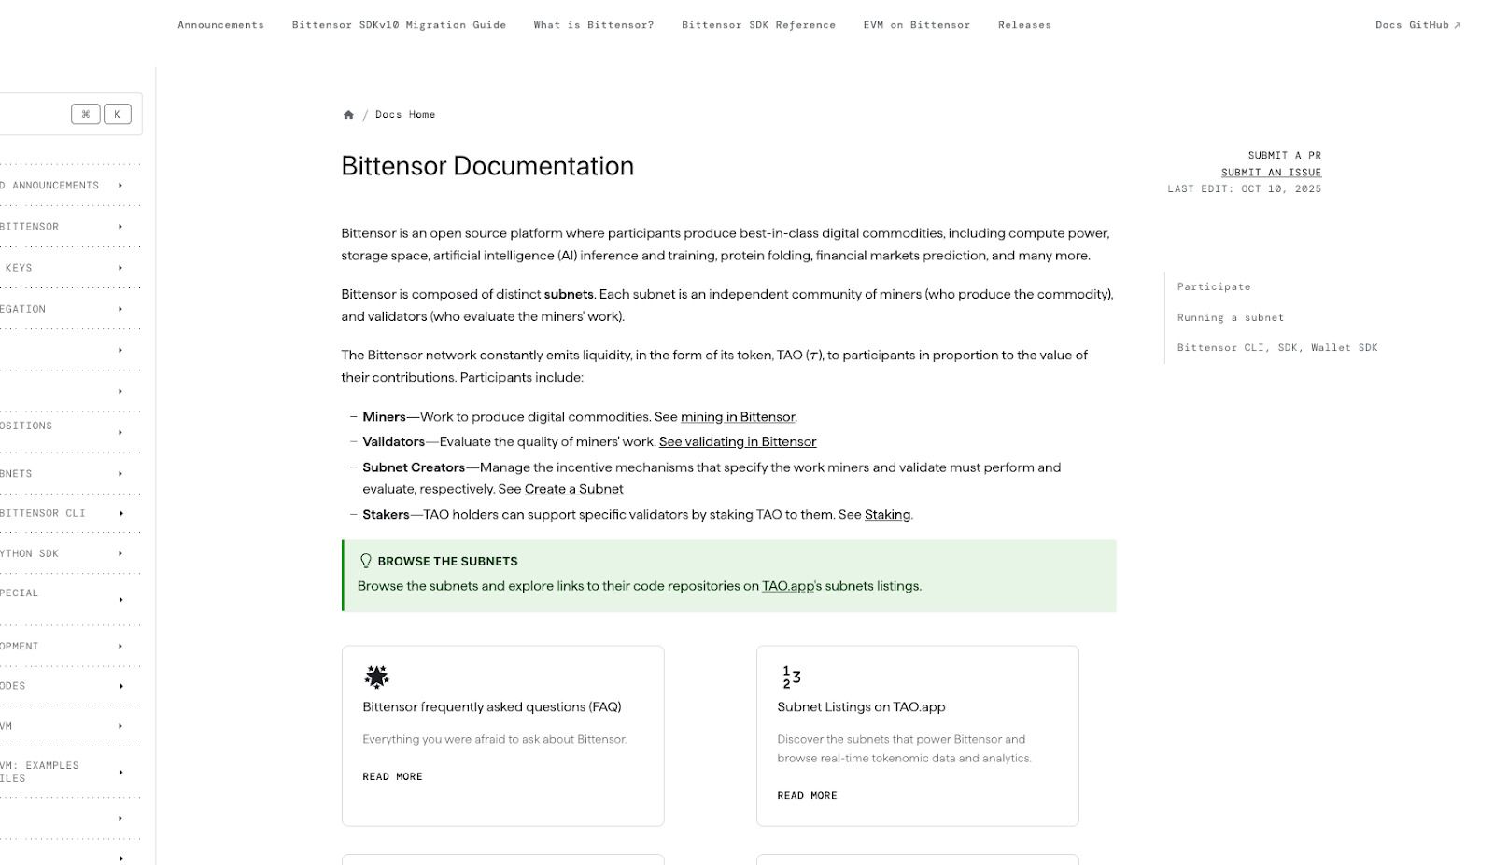Click the SUBMIT A PR link

[x=1285, y=155]
